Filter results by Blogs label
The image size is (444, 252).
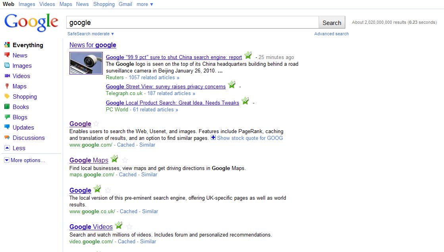click(x=20, y=117)
